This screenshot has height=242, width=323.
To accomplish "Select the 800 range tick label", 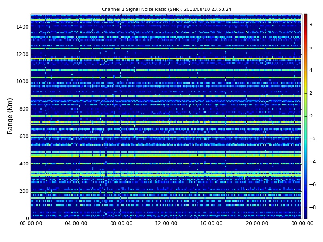I will coord(24,109).
